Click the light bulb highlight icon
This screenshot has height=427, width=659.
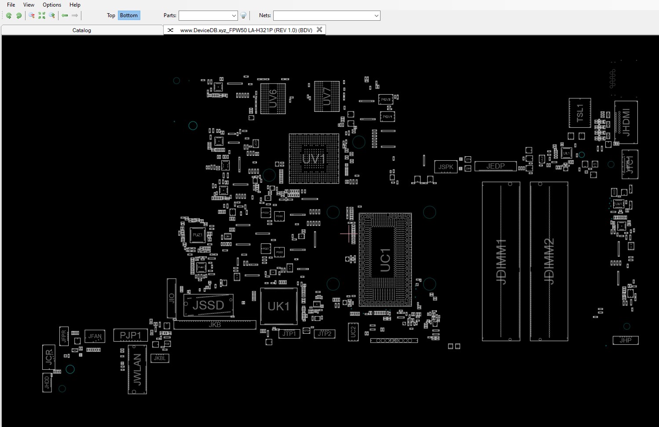click(x=243, y=15)
